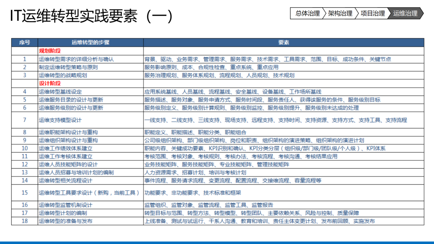Click row number 18 cell
Viewport: 434px width, 244px height.
coord(25,221)
